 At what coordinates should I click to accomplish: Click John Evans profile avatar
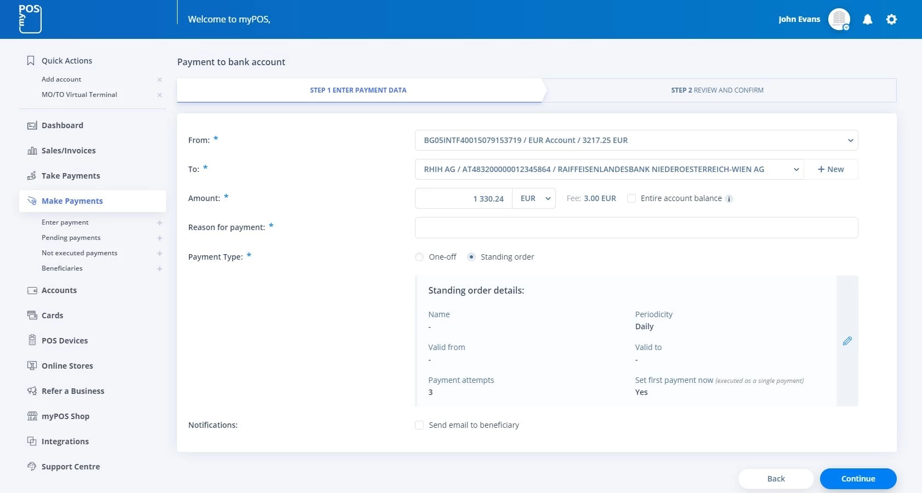point(839,20)
